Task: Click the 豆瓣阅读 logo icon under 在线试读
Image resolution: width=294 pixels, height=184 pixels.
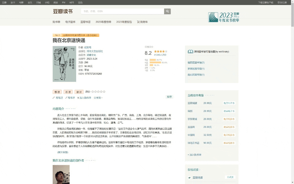Action: pos(190,178)
